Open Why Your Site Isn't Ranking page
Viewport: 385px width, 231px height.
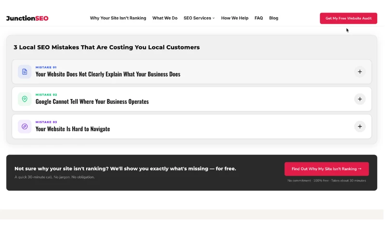pyautogui.click(x=118, y=18)
